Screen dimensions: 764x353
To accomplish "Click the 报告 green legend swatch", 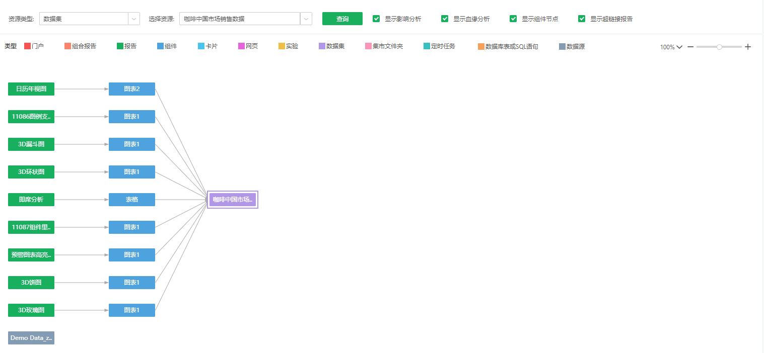I will coord(120,46).
